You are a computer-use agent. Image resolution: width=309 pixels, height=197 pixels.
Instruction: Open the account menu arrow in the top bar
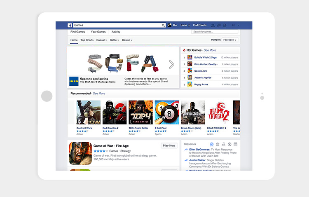(239, 25)
